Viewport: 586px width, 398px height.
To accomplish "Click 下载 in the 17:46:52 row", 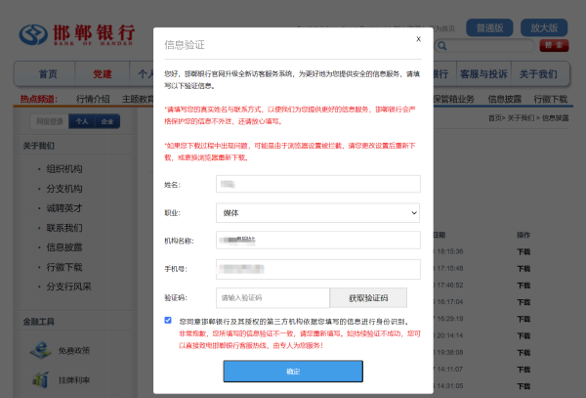I will [x=523, y=286].
